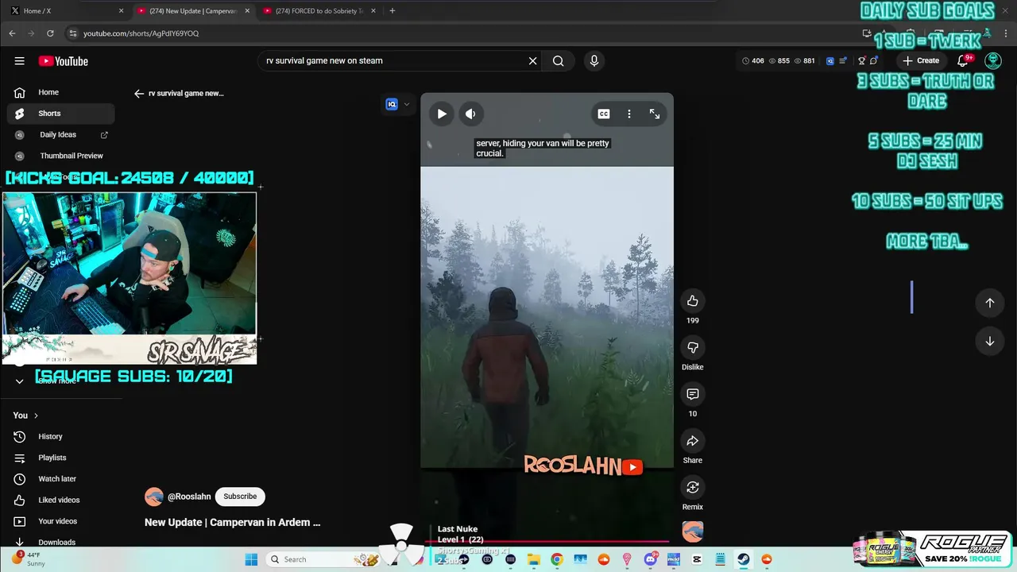Click the Rooslahn channel avatar
The width and height of the screenshot is (1017, 572).
(x=153, y=497)
